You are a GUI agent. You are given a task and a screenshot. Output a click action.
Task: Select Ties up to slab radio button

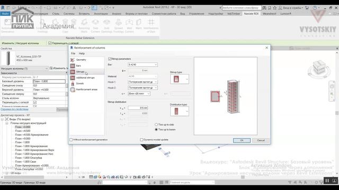tap(156, 125)
